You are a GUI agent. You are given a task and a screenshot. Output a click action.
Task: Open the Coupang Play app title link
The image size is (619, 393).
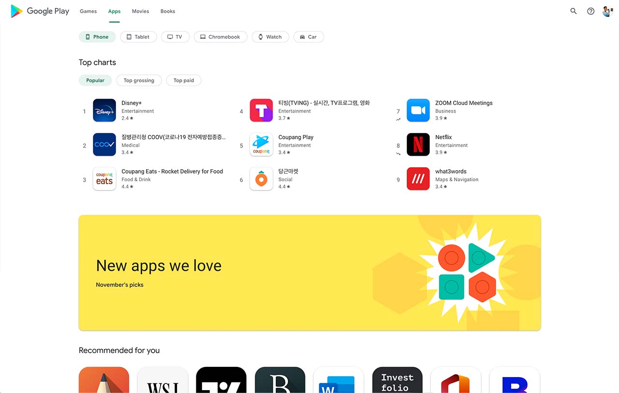coord(296,137)
